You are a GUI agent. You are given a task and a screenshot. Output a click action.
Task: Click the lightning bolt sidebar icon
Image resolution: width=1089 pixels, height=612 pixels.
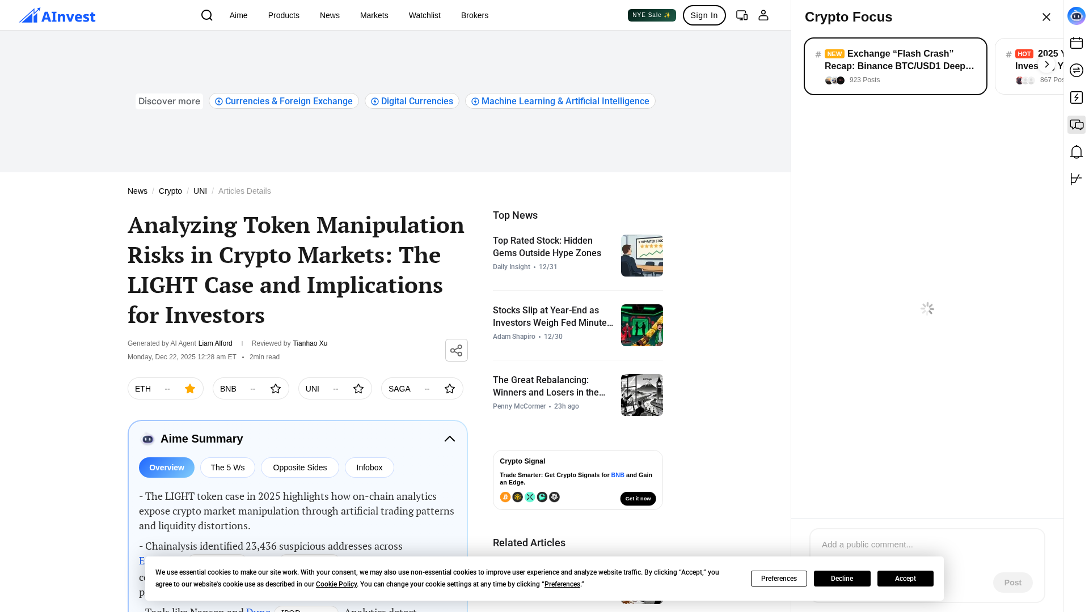click(x=1076, y=97)
